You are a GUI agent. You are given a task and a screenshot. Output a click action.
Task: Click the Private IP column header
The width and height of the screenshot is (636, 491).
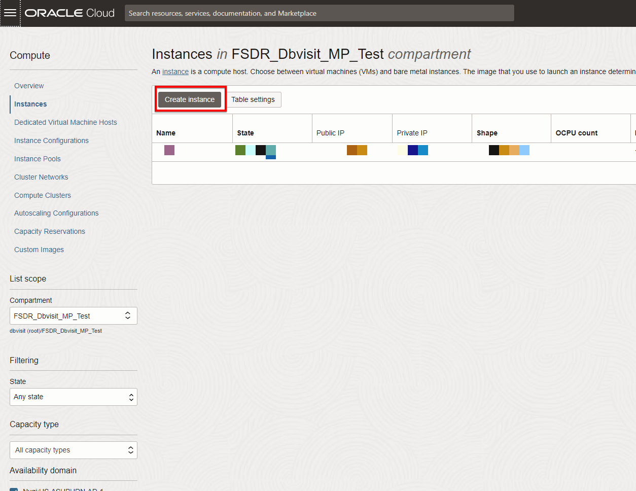[412, 133]
